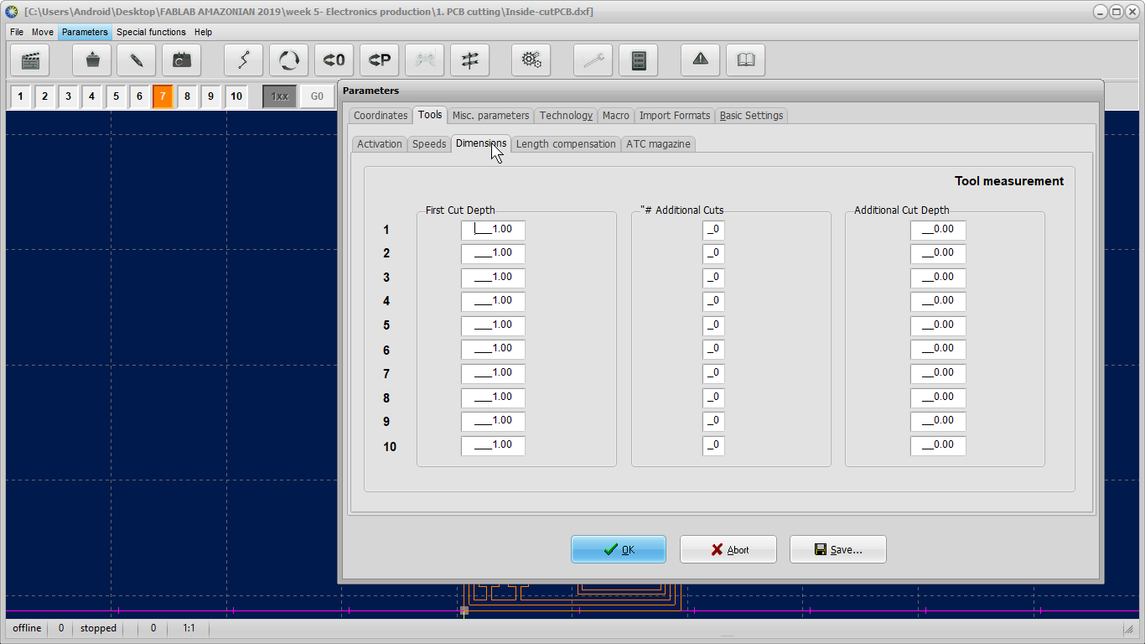
Task: Click the "offline" status bar text
Action: point(27,628)
